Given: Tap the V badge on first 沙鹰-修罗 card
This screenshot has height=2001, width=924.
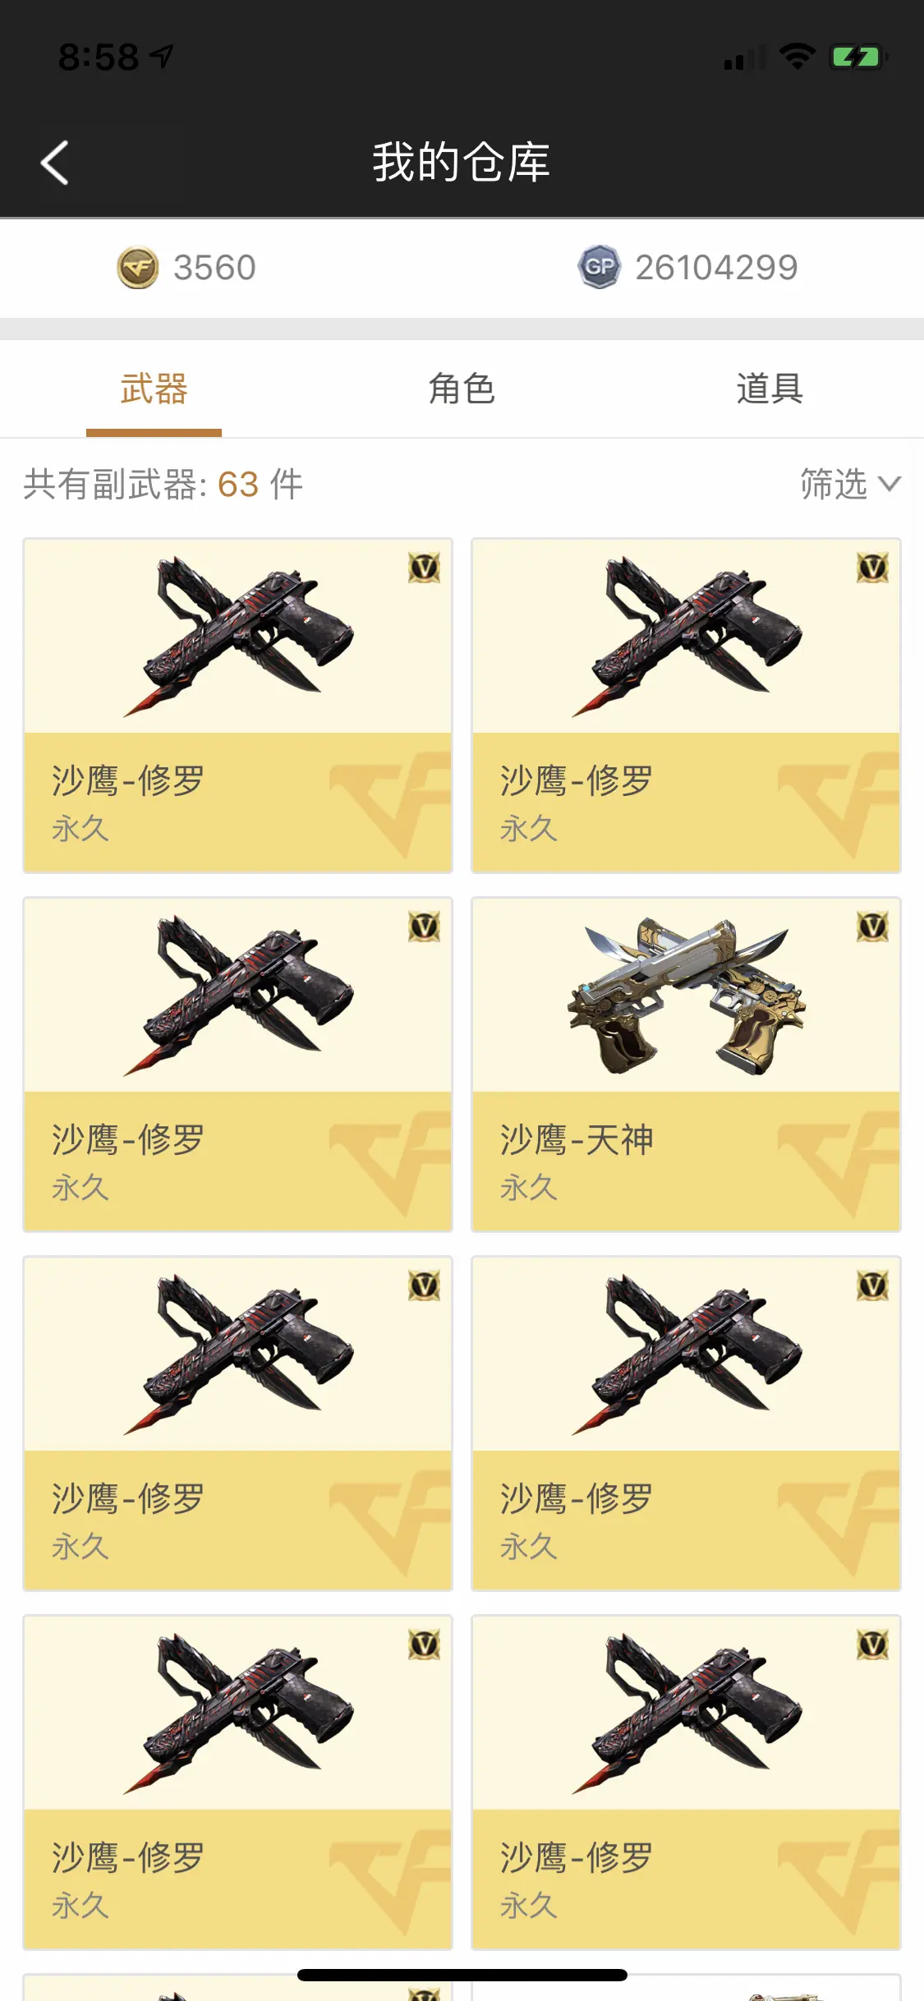Looking at the screenshot, I should (424, 568).
